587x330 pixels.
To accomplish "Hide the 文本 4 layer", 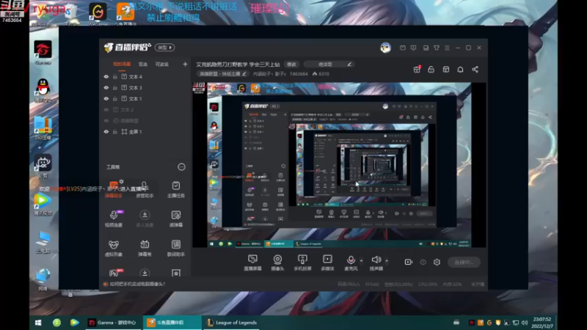I will [x=106, y=77].
